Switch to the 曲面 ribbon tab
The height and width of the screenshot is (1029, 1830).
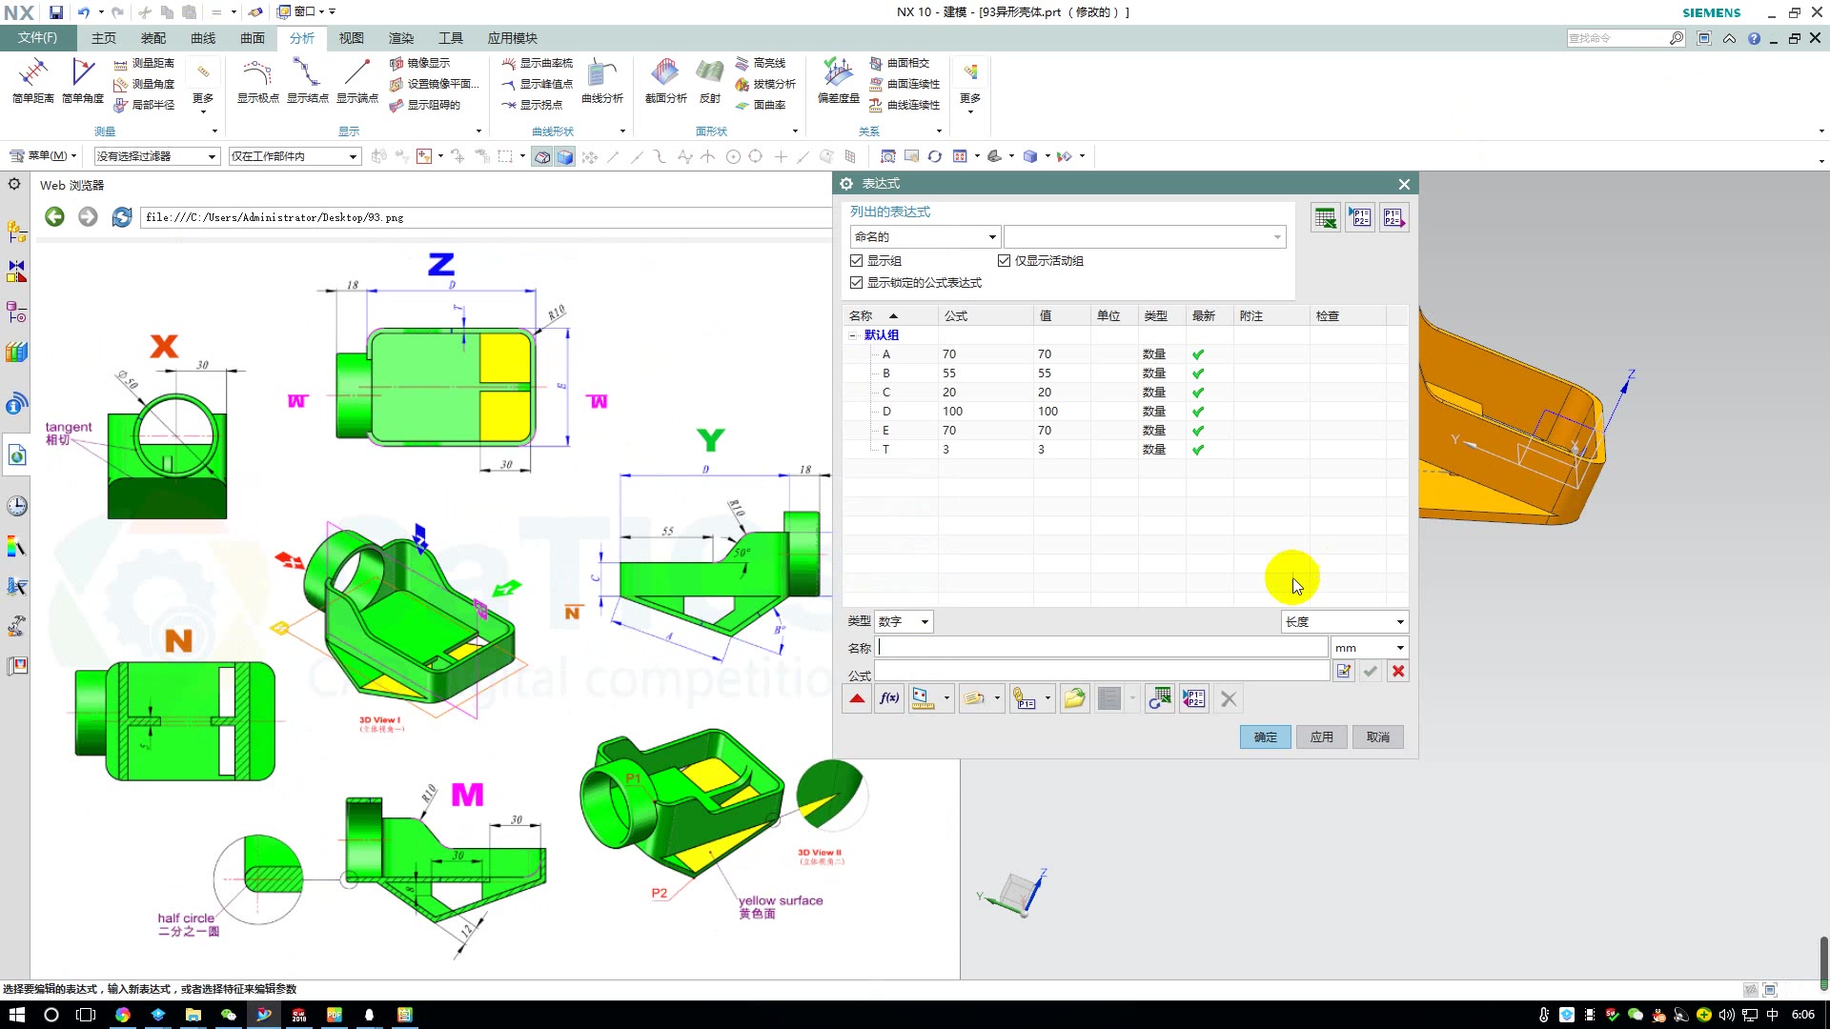coord(253,38)
